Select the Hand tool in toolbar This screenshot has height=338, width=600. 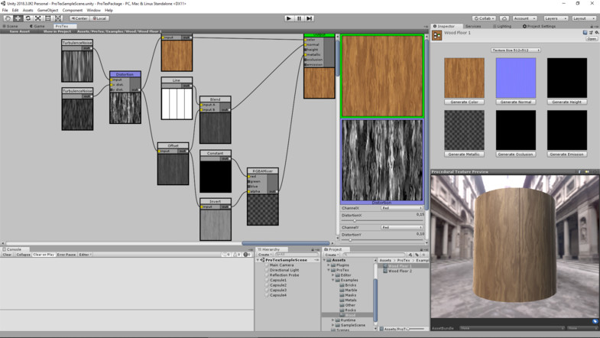tap(8, 18)
